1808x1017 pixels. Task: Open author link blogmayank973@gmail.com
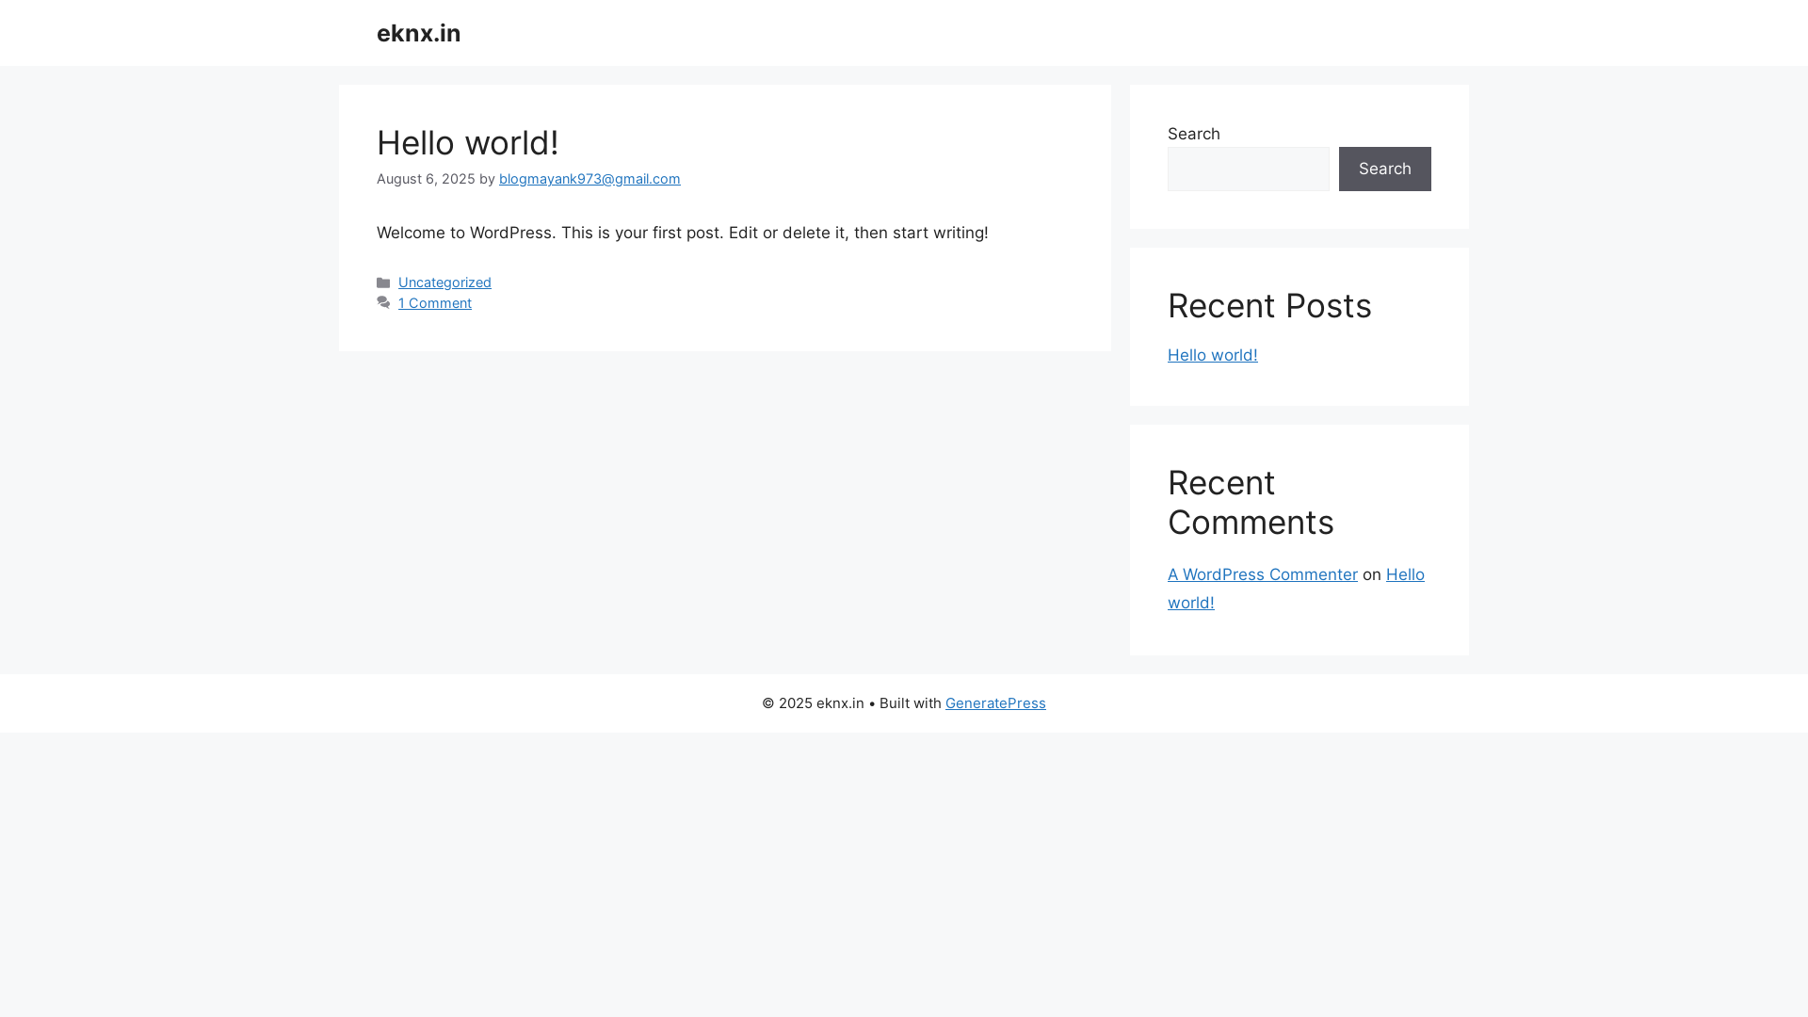click(x=589, y=179)
